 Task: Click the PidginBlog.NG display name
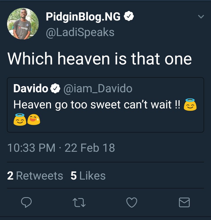point(83,17)
